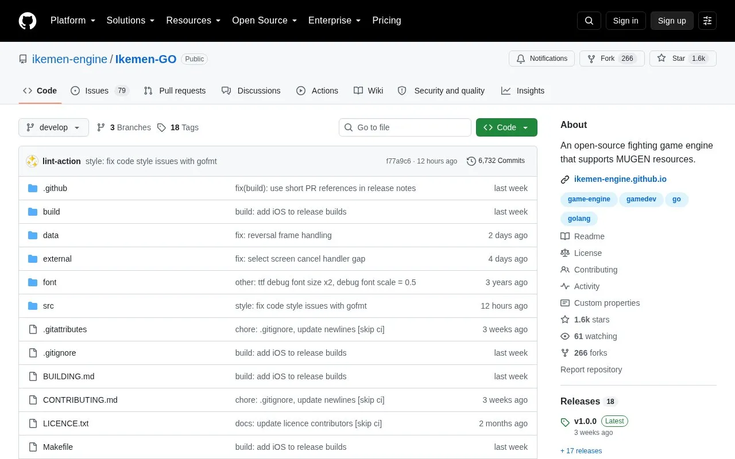This screenshot has width=735, height=459.
Task: Expand the Solutions menu
Action: tap(130, 21)
